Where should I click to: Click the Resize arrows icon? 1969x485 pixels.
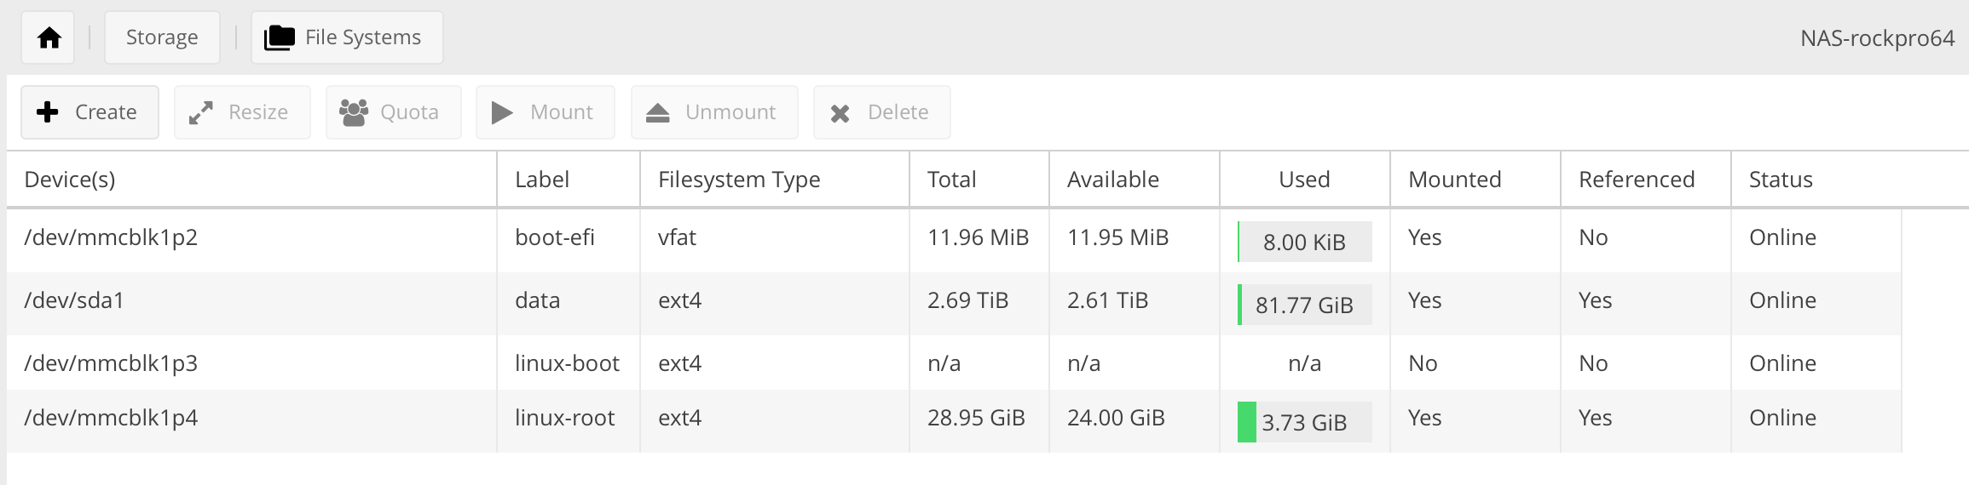(200, 112)
